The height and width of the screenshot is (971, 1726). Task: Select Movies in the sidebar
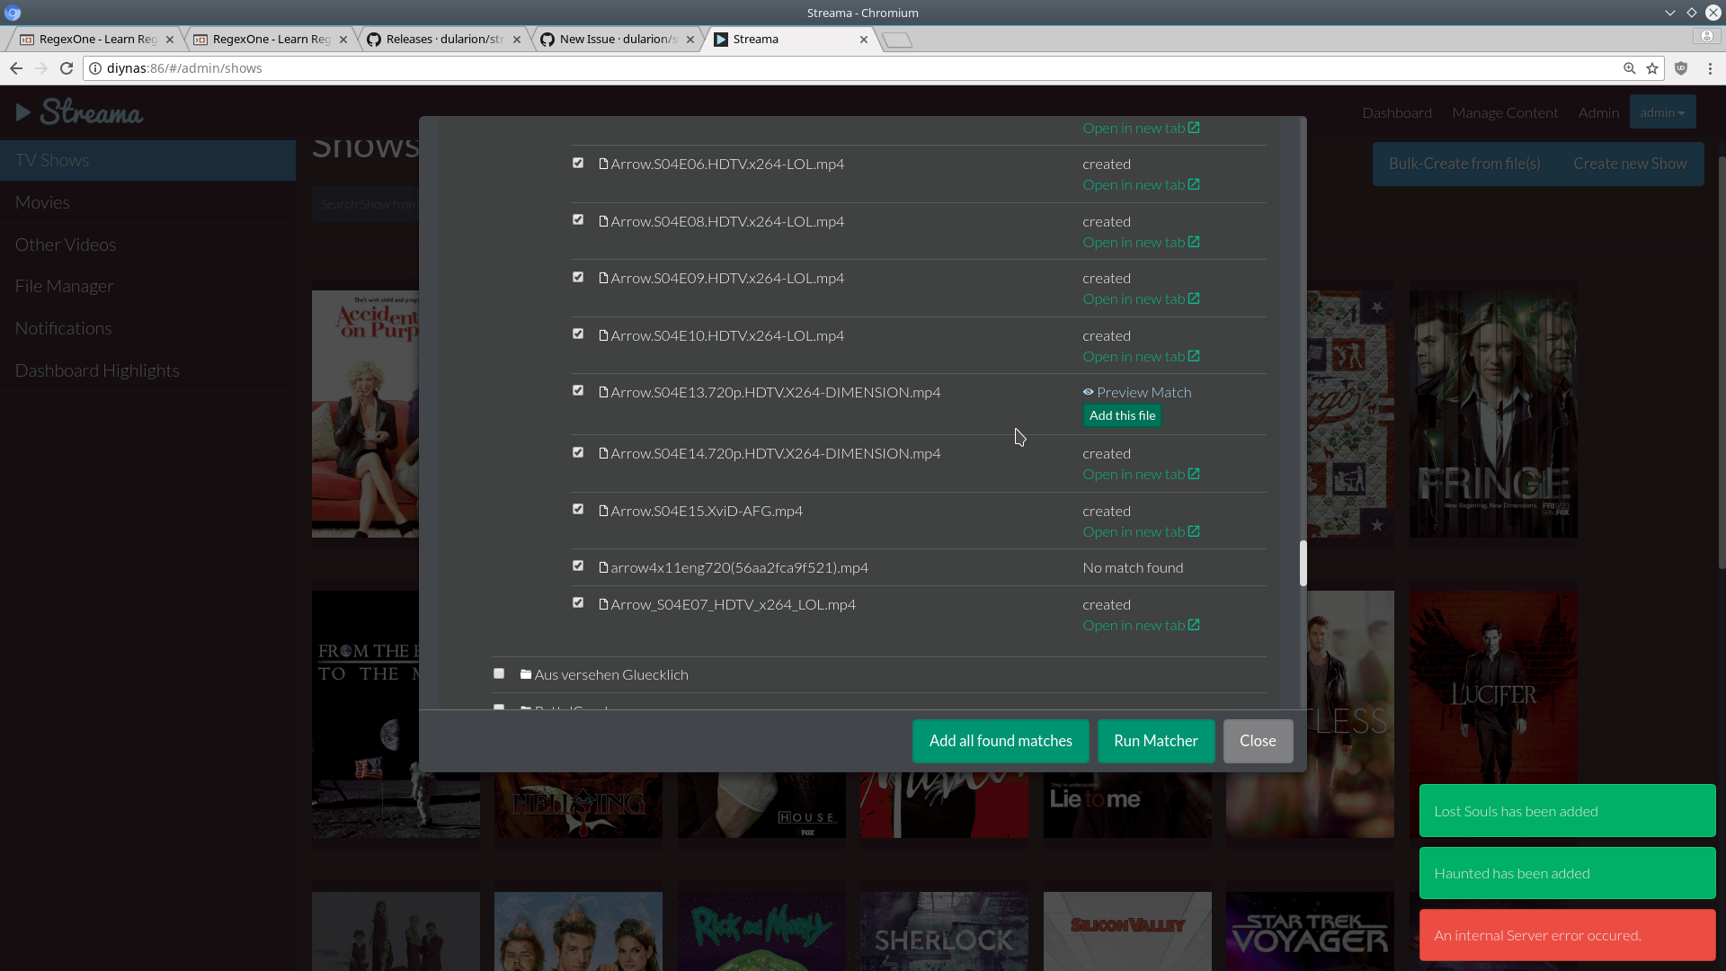(x=42, y=201)
